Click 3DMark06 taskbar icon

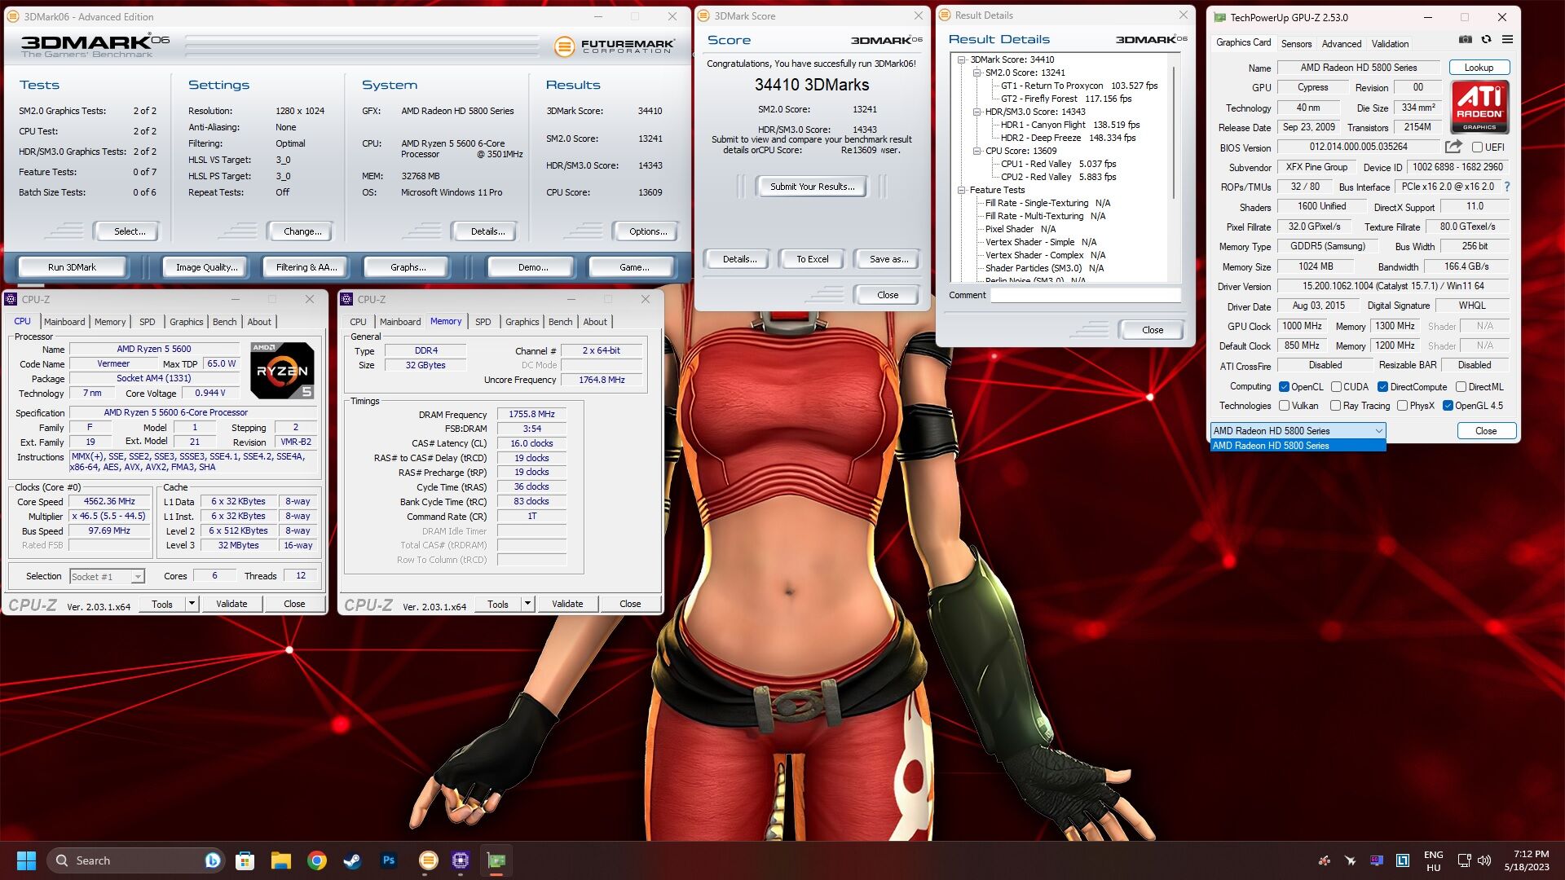(428, 860)
